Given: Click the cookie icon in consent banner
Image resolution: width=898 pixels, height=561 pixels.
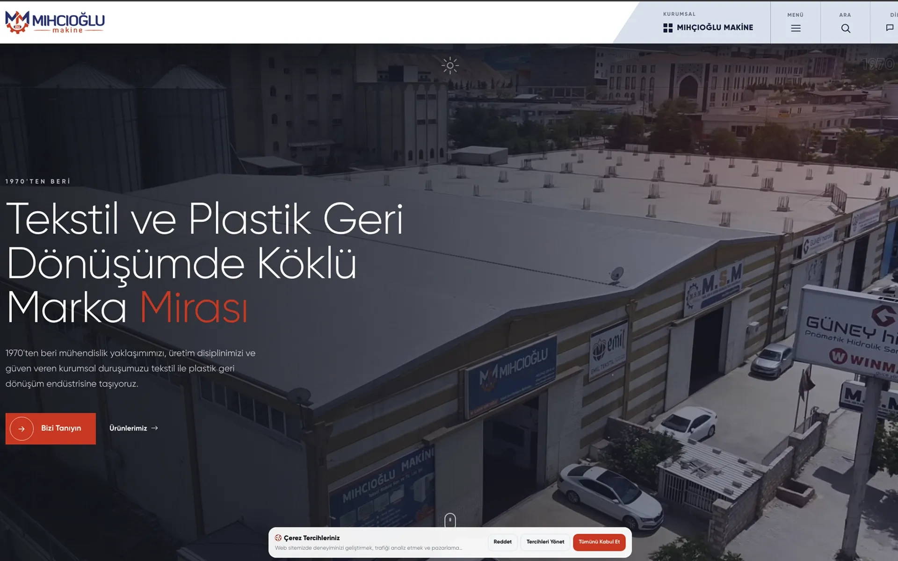Looking at the screenshot, I should click(278, 538).
